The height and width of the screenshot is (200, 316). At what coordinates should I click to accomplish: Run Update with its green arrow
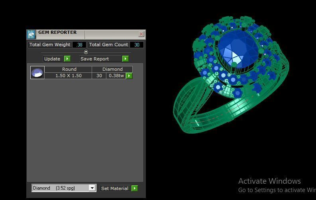67,59
